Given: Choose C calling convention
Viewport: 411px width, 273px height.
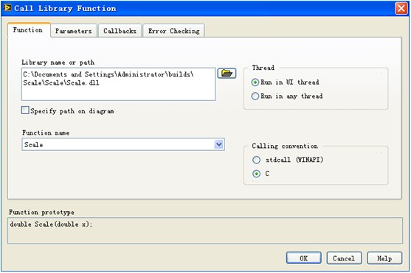Looking at the screenshot, I should (x=256, y=174).
